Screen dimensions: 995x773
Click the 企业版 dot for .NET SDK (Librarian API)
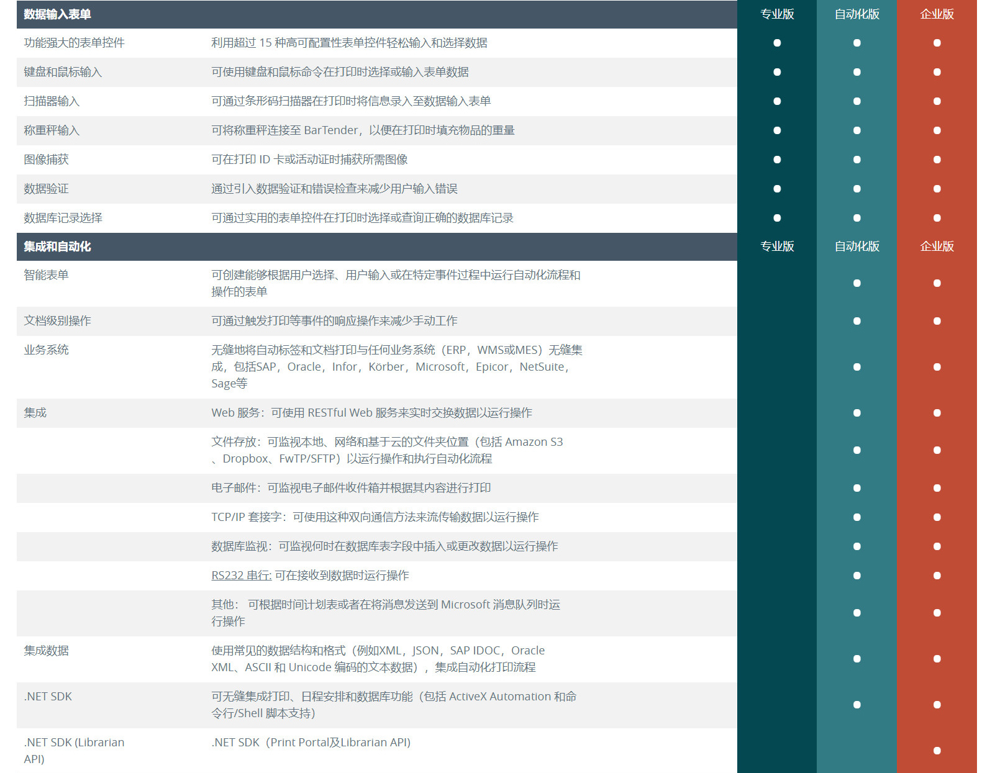pyautogui.click(x=937, y=751)
